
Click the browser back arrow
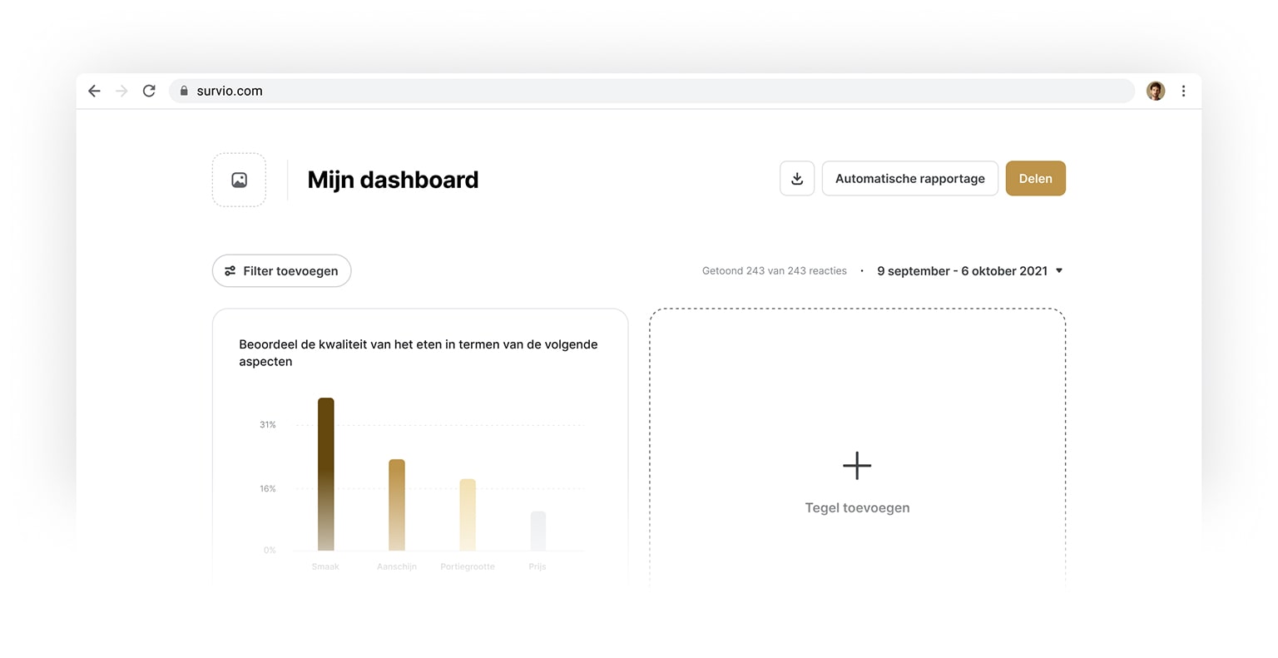click(93, 91)
